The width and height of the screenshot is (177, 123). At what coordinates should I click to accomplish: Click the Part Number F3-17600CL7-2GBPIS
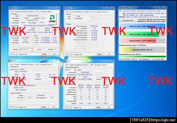point(85,79)
